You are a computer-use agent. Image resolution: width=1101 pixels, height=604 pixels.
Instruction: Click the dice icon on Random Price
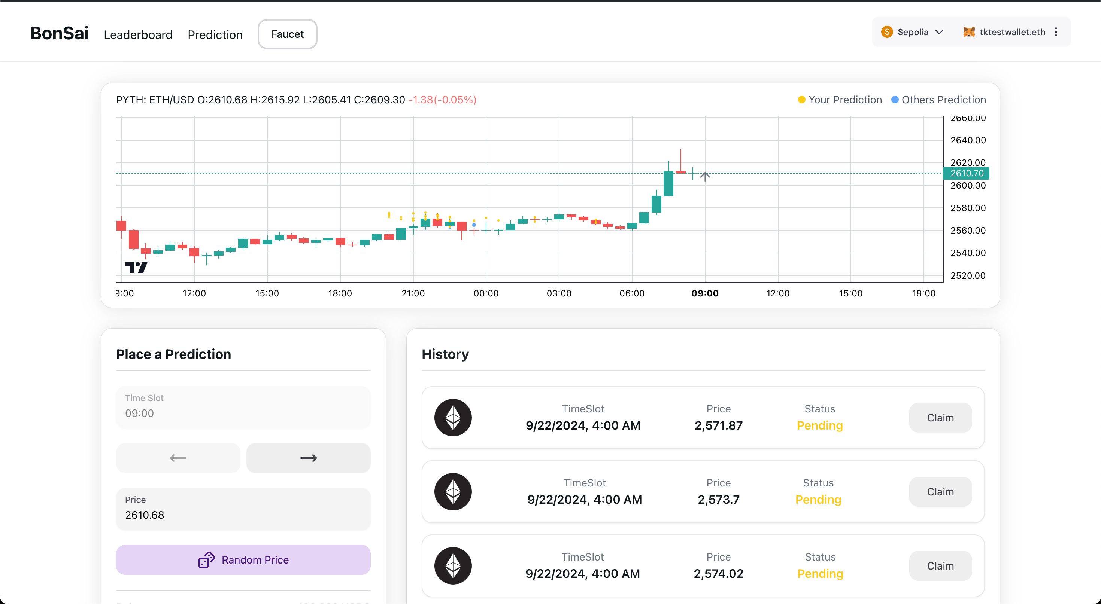(x=206, y=559)
